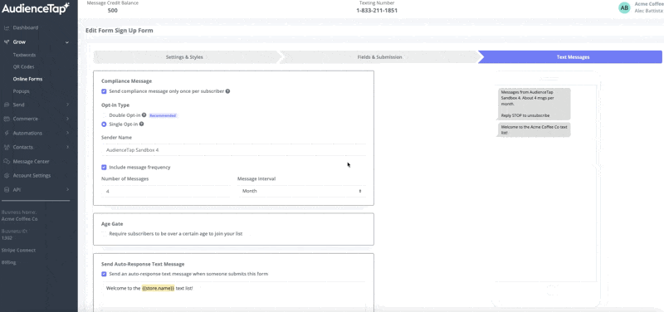Select the Single Opt-in radio button
Screen dimensions: 664x312
click(x=104, y=124)
